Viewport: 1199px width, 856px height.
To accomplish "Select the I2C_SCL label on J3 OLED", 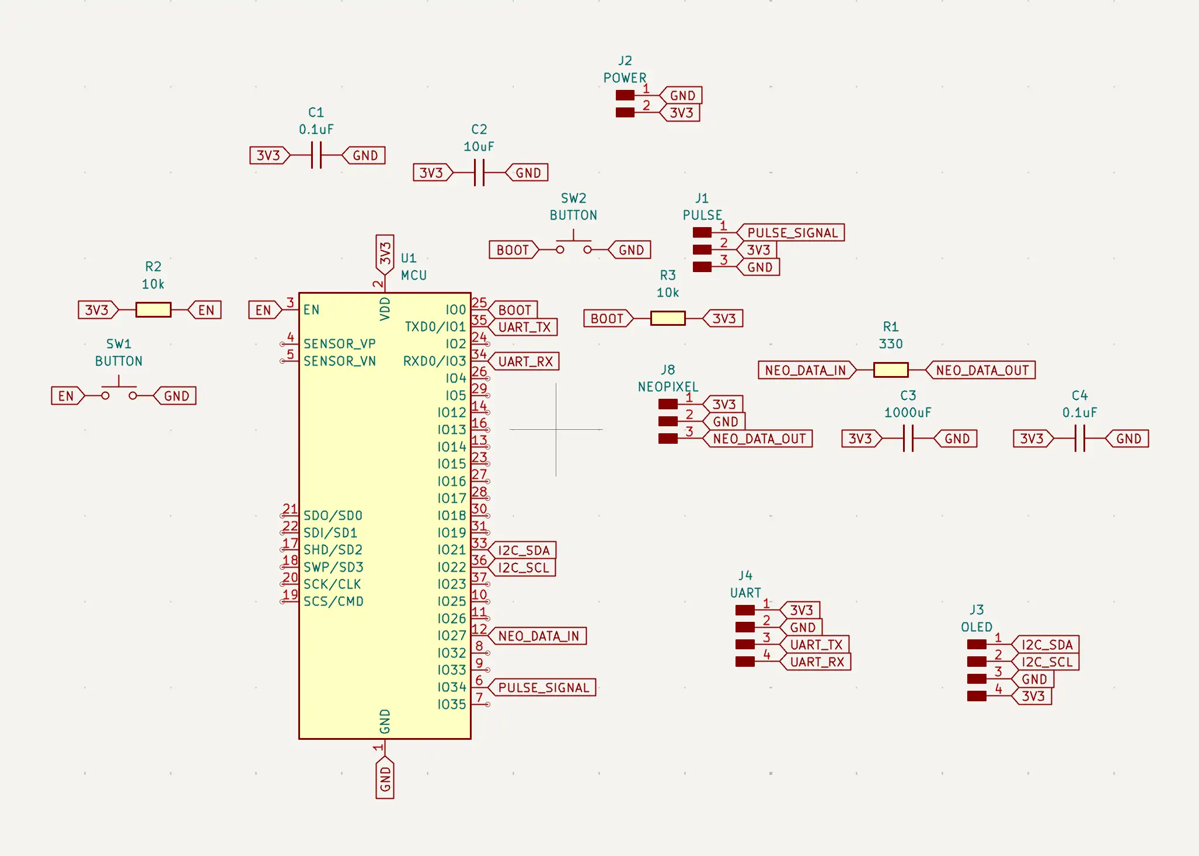I will pos(1045,662).
